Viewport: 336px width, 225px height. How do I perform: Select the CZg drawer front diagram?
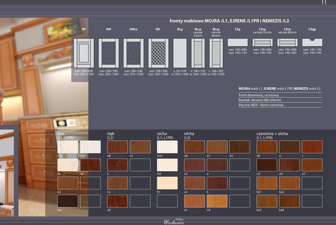[x=237, y=43]
